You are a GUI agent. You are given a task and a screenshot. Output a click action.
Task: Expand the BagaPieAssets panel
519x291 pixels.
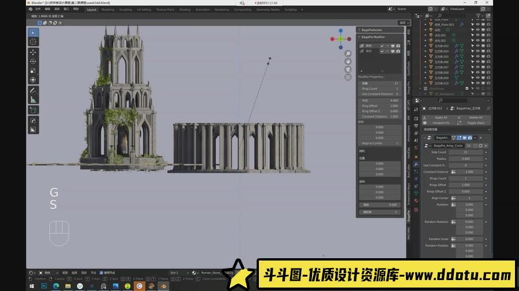click(x=359, y=30)
